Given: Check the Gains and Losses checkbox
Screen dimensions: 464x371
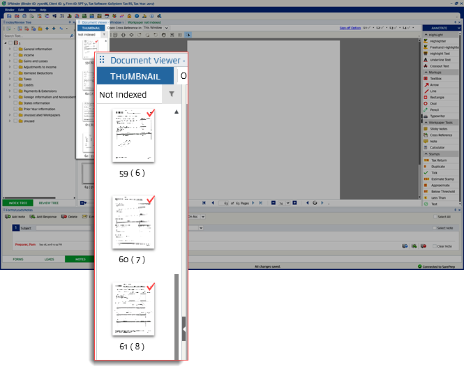Looking at the screenshot, I should [15, 61].
